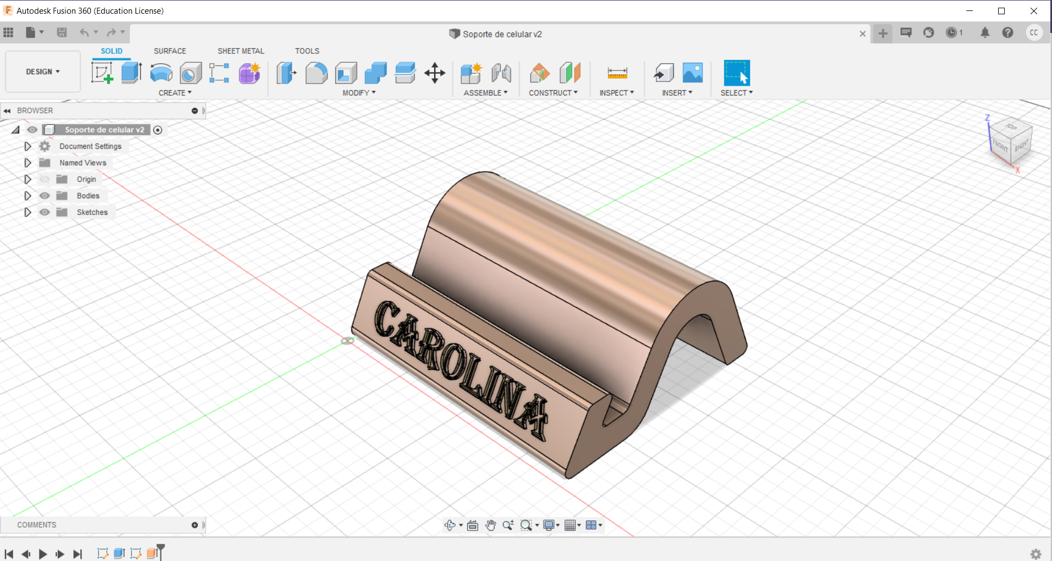The image size is (1052, 561).
Task: Open the Data Panel grid icon
Action: pyautogui.click(x=8, y=32)
